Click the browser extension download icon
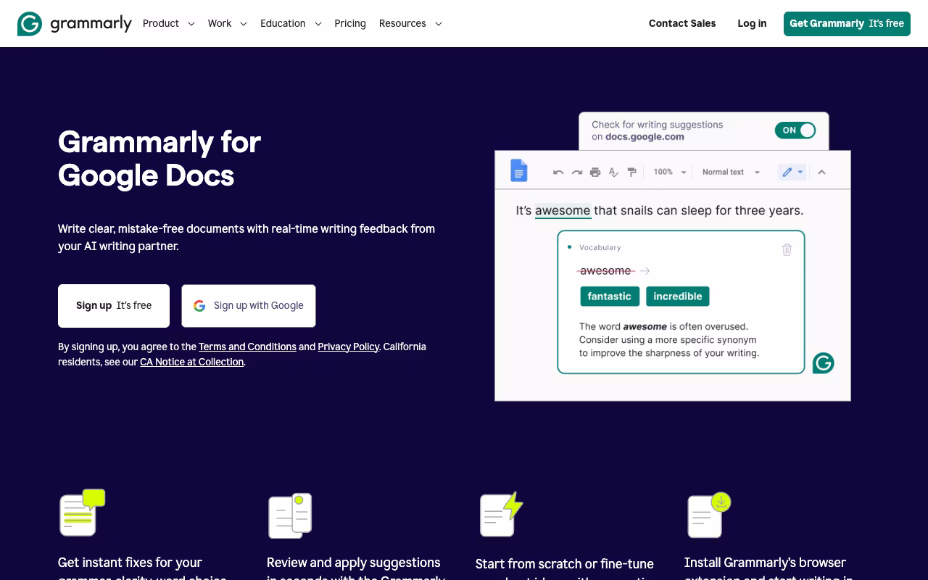The image size is (928, 580). [x=709, y=515]
